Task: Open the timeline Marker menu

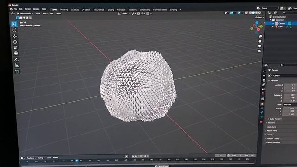Action: click(56, 158)
